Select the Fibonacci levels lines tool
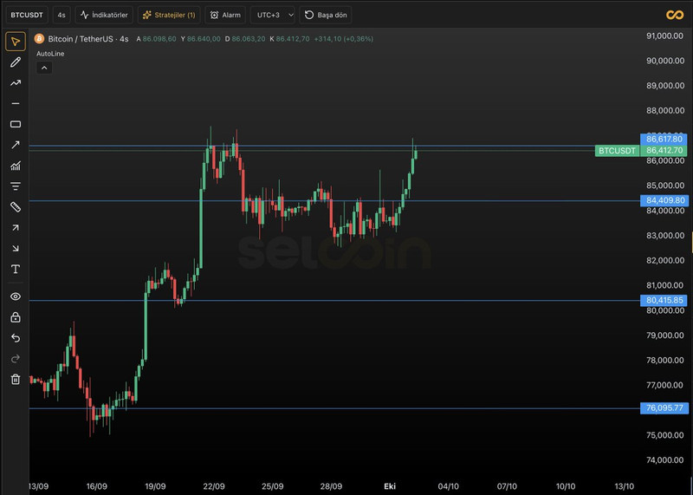The width and height of the screenshot is (693, 495). [16, 186]
